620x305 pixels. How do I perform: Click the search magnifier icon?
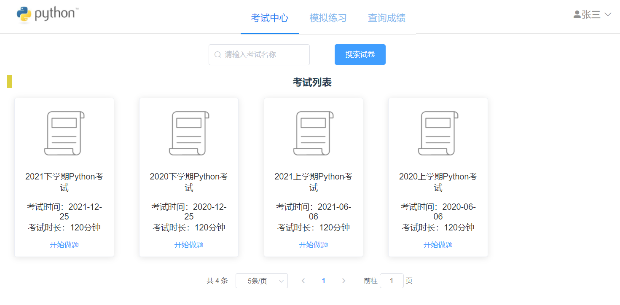217,55
